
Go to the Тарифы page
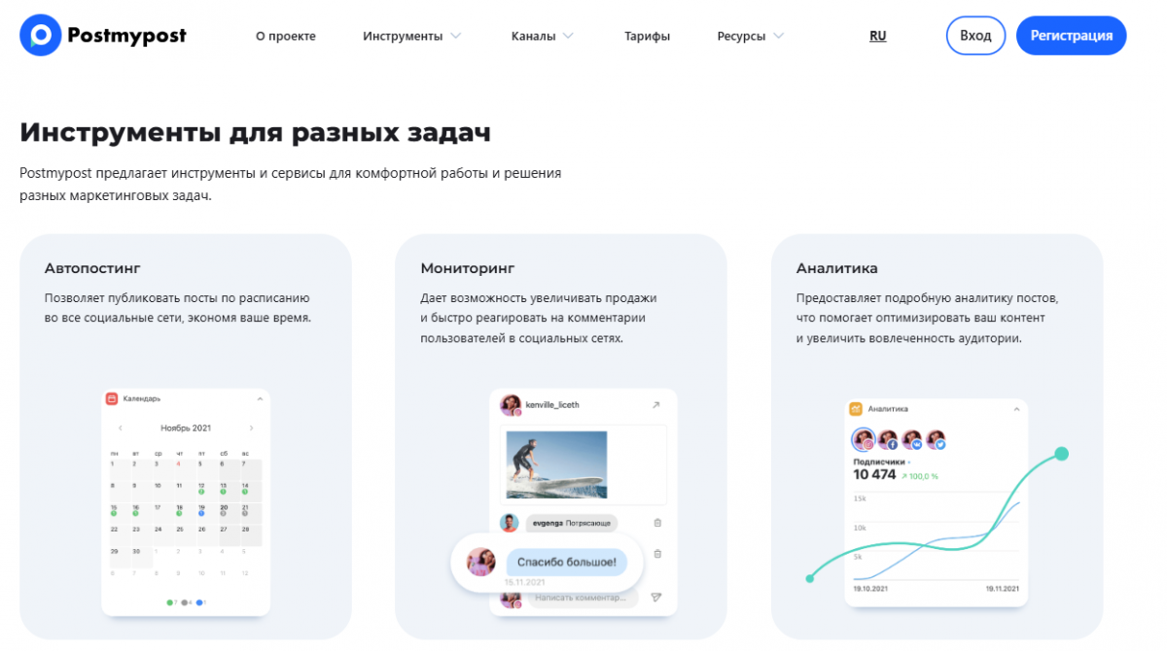(x=647, y=36)
